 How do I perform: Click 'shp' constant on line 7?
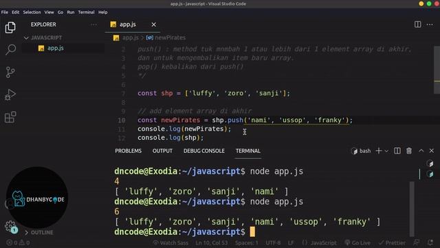(166, 94)
